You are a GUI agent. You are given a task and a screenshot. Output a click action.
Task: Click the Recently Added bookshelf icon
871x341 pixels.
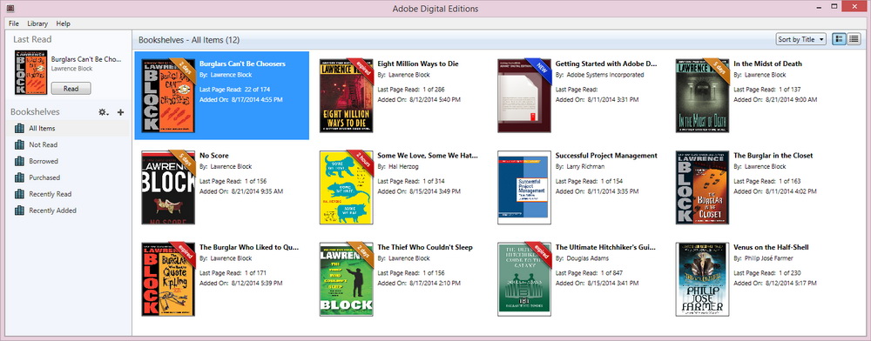(x=19, y=211)
